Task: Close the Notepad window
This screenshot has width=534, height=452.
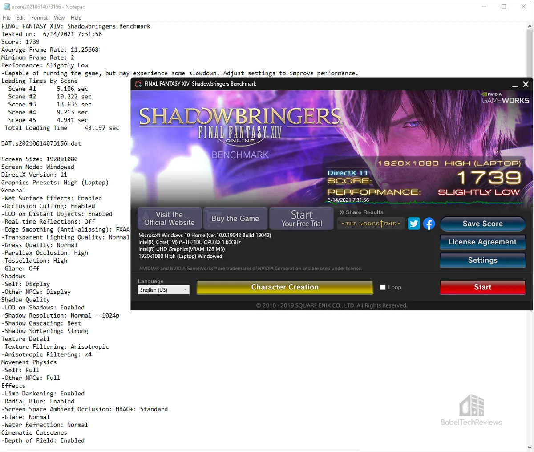Action: [x=524, y=7]
